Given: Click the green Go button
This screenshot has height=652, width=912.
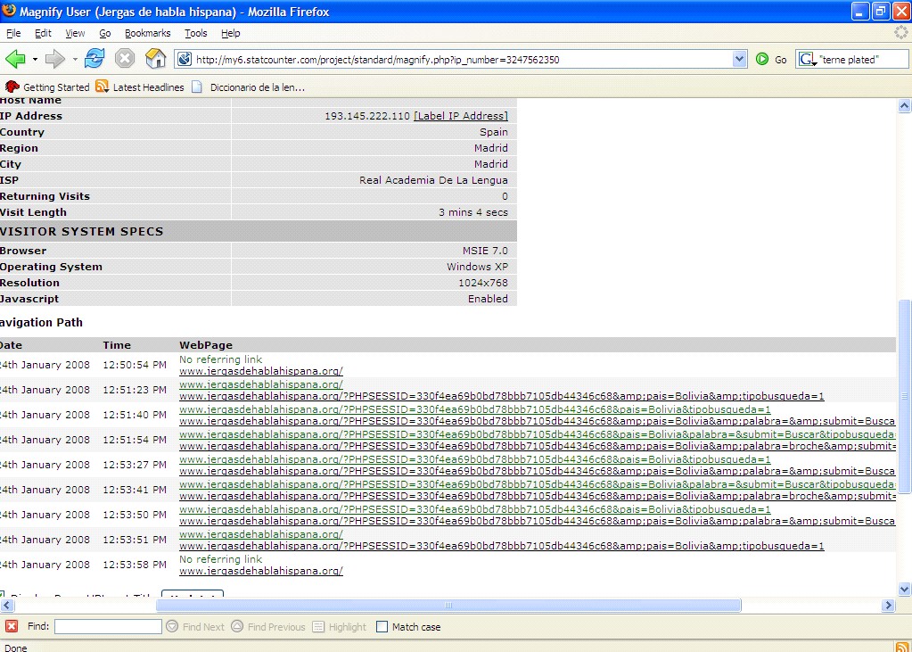Looking at the screenshot, I should tap(771, 60).
